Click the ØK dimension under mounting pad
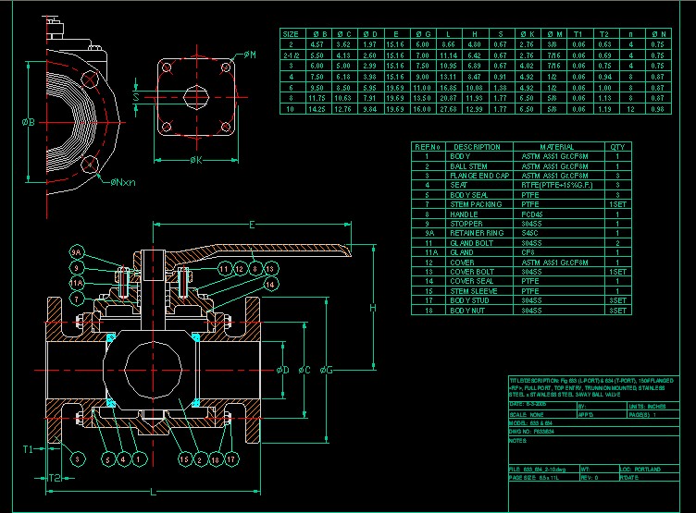The width and height of the screenshot is (696, 513). 196,160
